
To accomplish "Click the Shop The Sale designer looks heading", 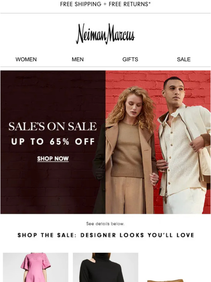I will [x=106, y=235].
